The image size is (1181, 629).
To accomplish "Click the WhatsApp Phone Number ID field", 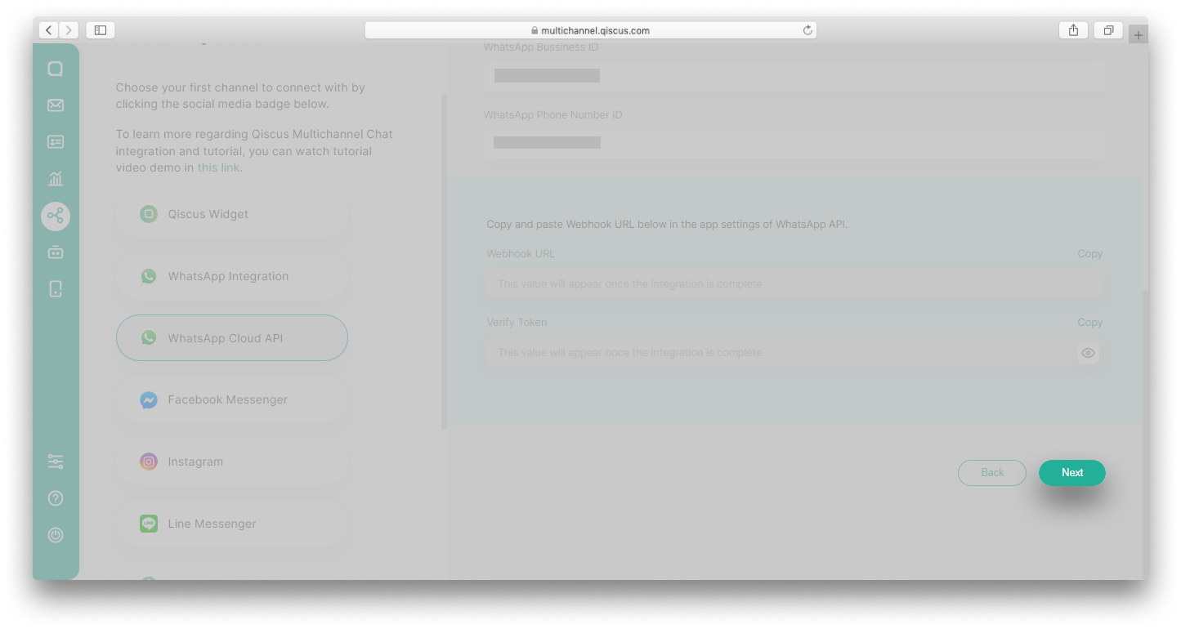I will point(794,143).
